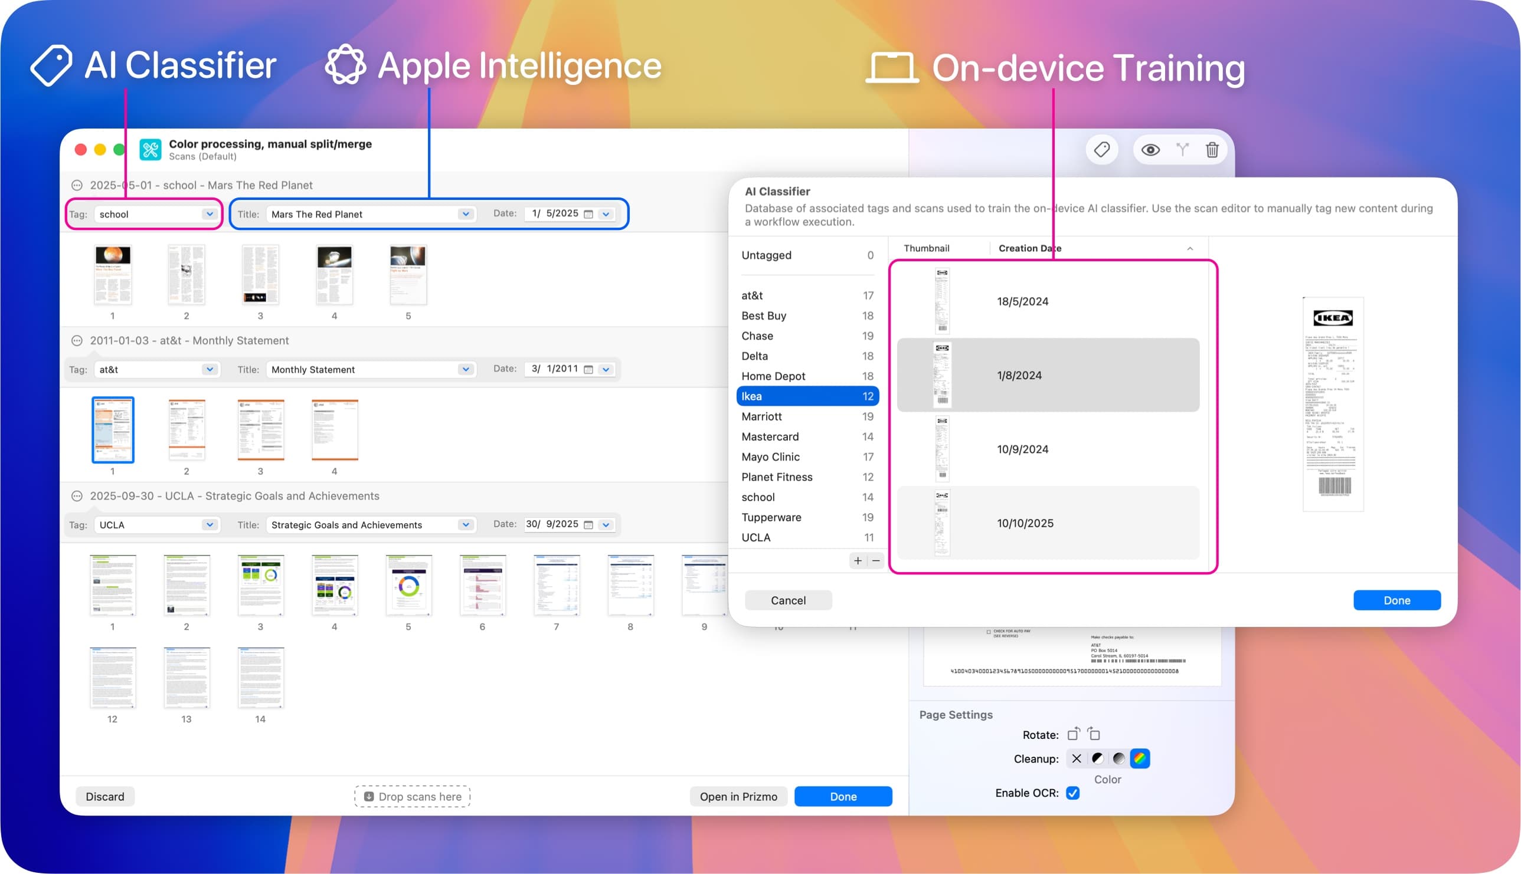Select the black-and-white cleanup mode
Image resolution: width=1521 pixels, height=874 pixels.
pos(1098,758)
